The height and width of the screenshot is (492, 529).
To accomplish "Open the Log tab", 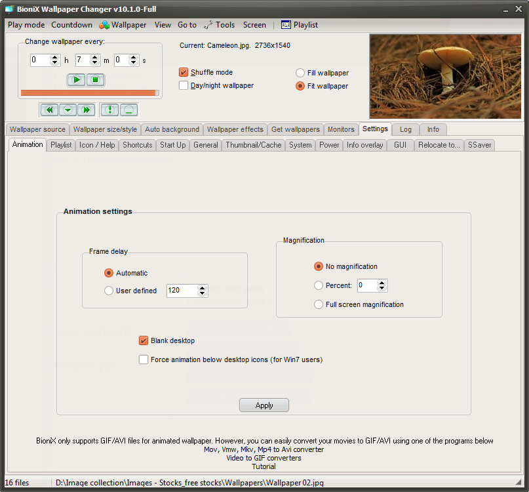I will coord(406,130).
